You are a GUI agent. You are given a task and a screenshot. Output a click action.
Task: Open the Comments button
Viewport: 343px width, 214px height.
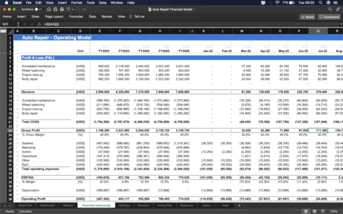pos(329,17)
